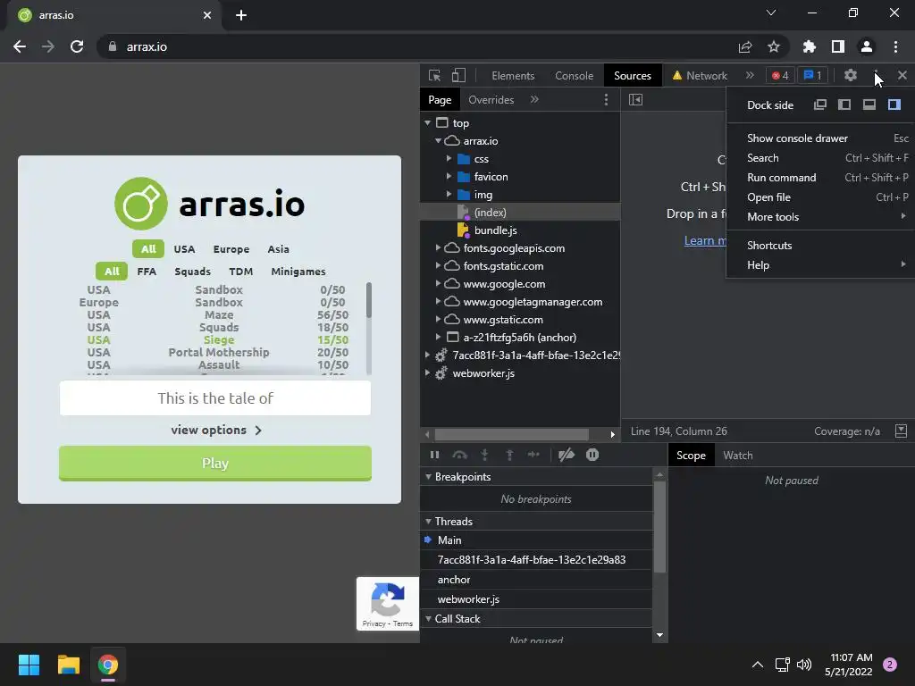Screen dimensions: 915x686
Task: Open File Explorer from taskbar
Action: pos(68,665)
